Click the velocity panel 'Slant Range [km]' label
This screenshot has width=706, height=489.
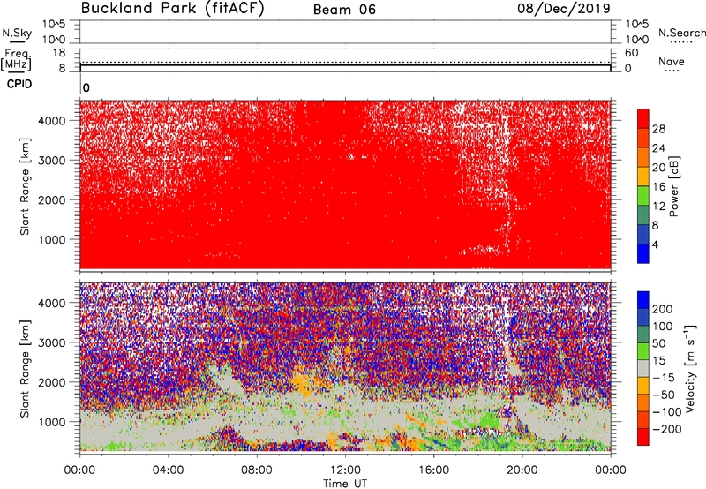(x=25, y=368)
